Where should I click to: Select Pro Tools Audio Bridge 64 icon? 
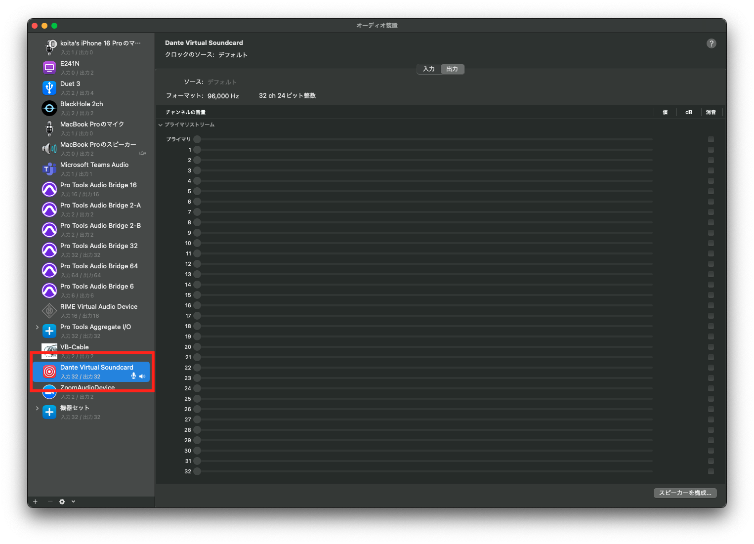click(49, 270)
